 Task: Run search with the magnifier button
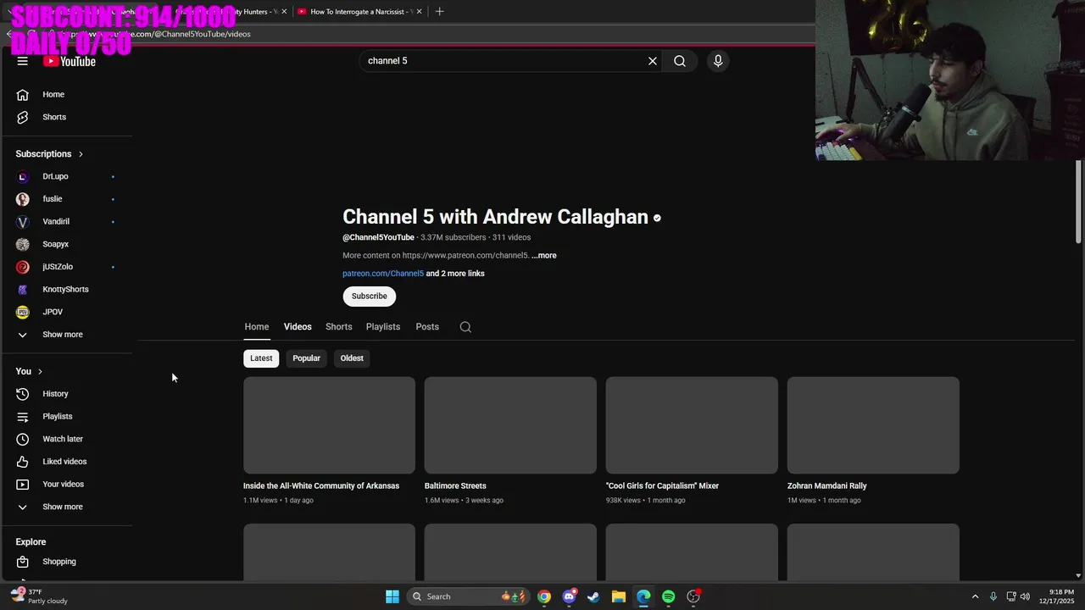[x=680, y=61]
